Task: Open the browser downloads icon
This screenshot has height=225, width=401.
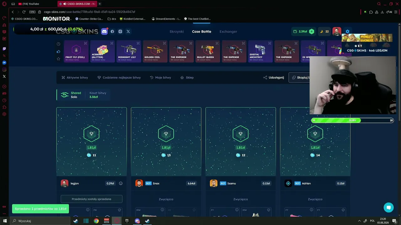Action: point(382,12)
